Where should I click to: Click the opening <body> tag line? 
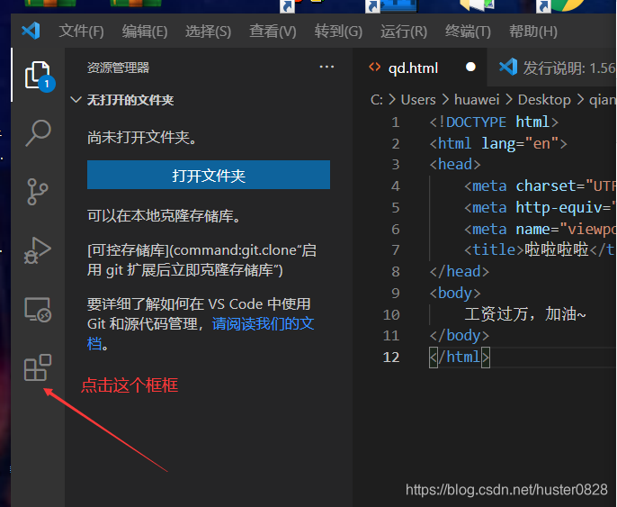coord(455,293)
